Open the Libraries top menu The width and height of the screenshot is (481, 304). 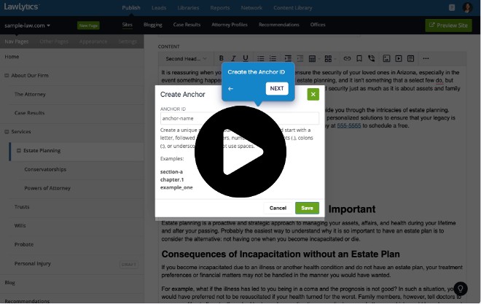pos(188,8)
